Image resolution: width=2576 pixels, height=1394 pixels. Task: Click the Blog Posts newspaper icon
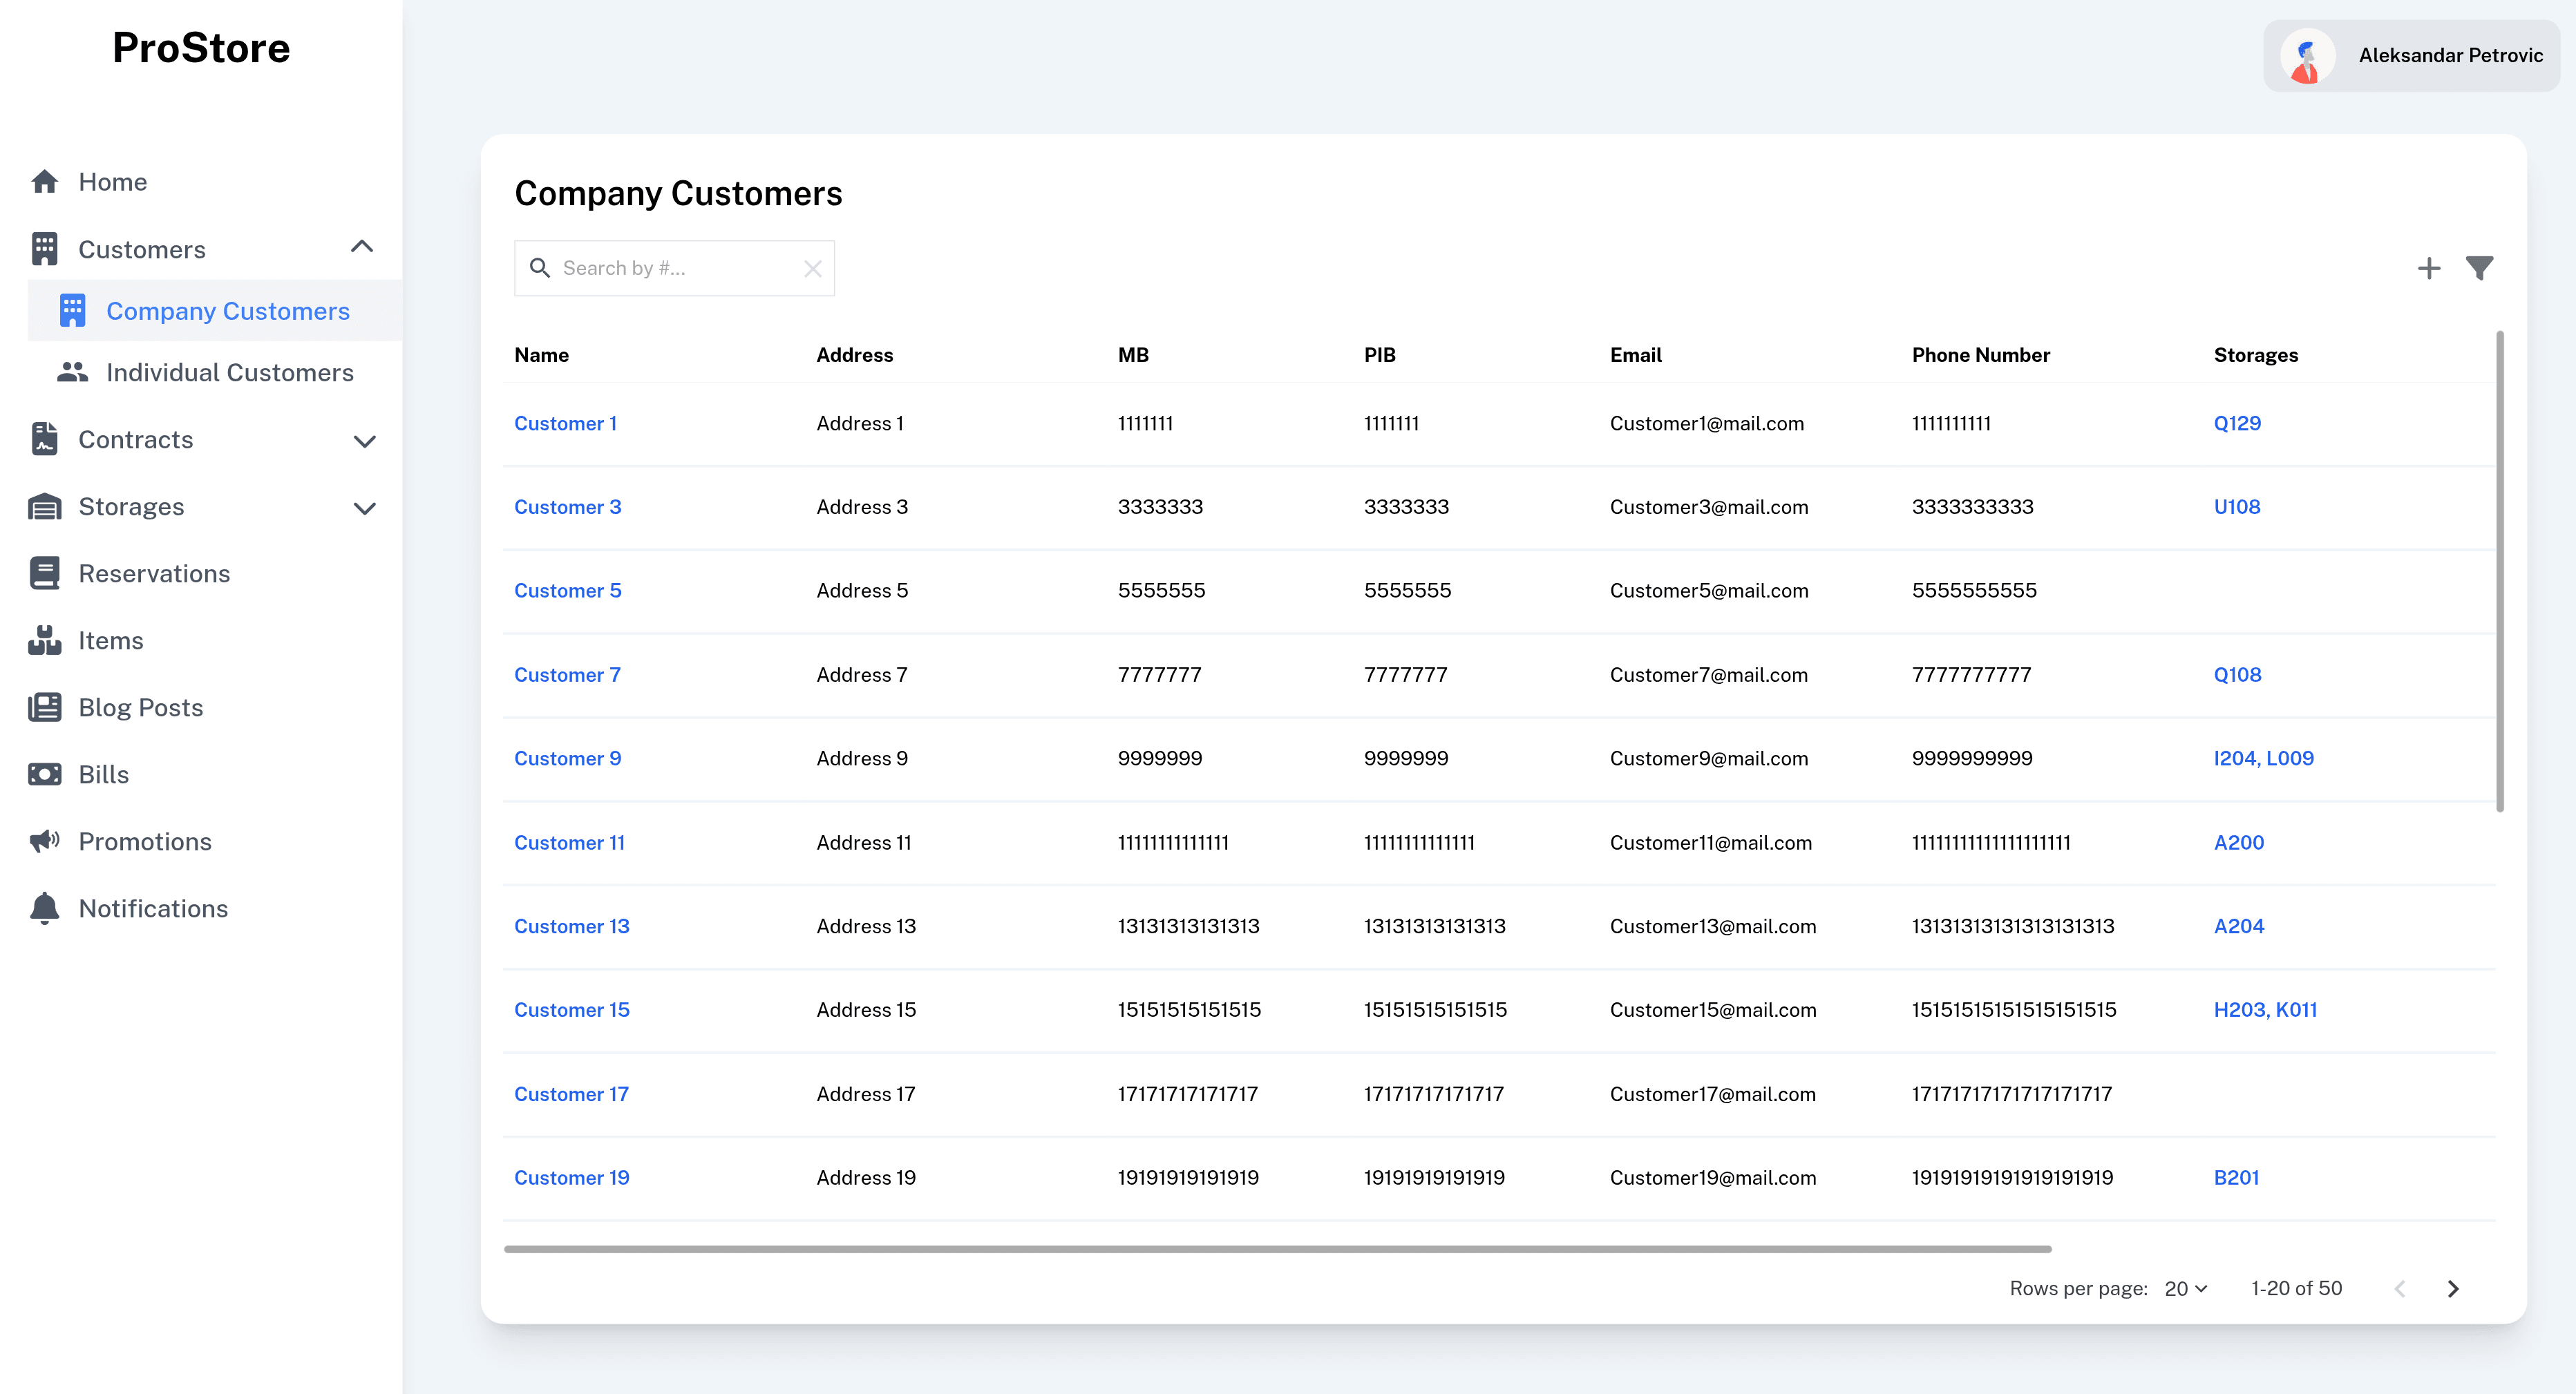[x=44, y=707]
